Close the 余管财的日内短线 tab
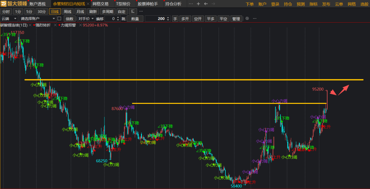The width and height of the screenshot is (370, 189). (88, 4)
